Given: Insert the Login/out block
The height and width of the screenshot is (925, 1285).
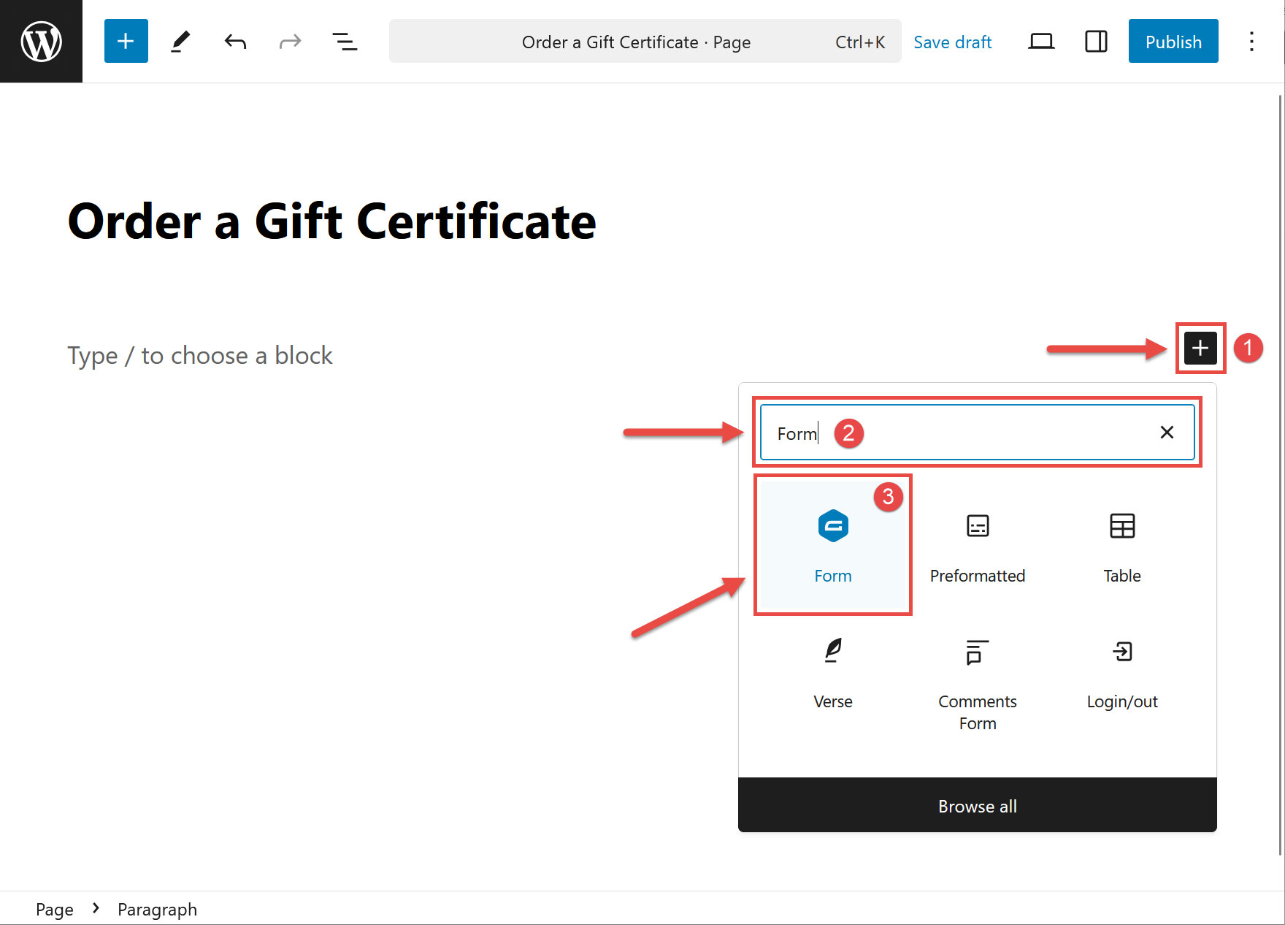Looking at the screenshot, I should 1122,672.
